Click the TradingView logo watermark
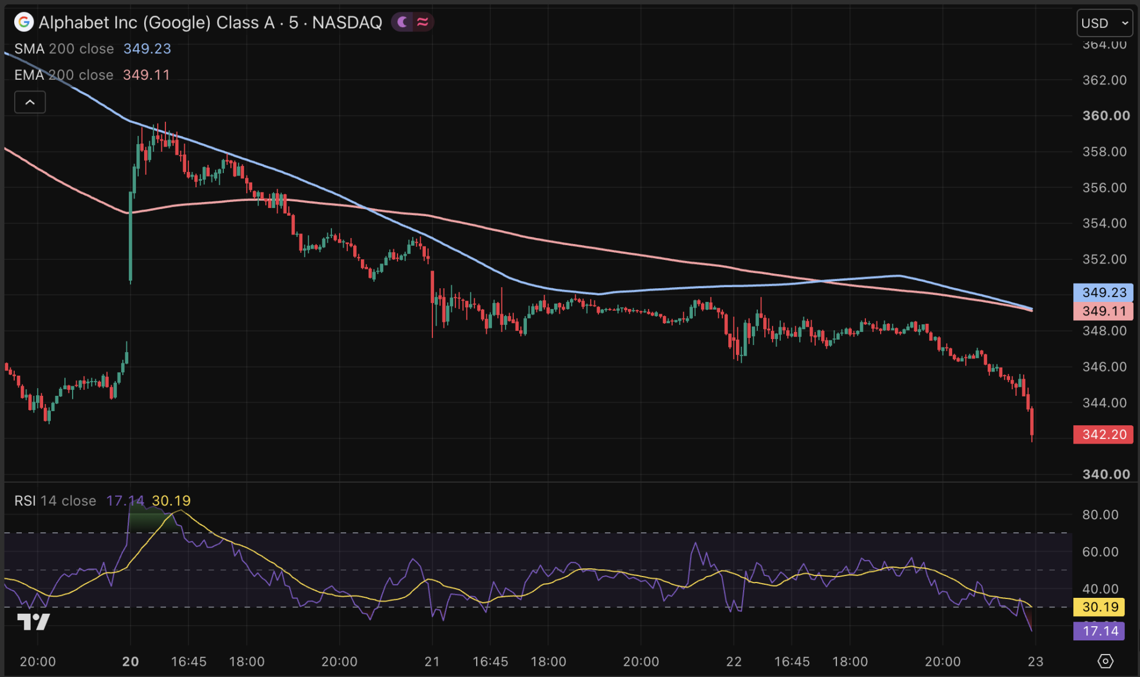 point(34,621)
